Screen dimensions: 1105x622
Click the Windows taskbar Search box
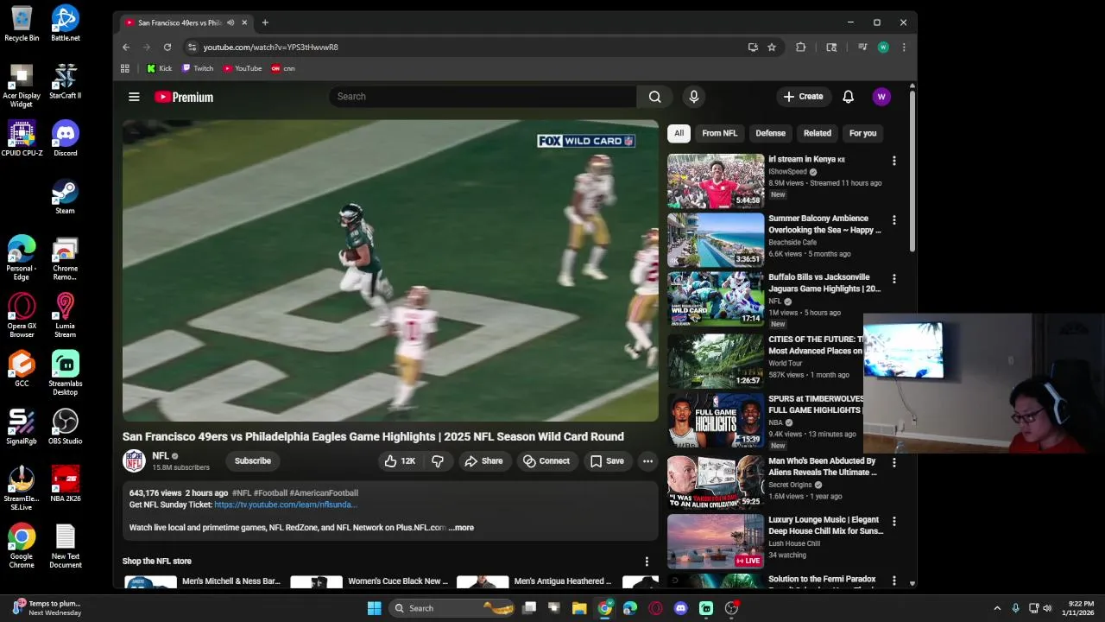click(x=451, y=608)
